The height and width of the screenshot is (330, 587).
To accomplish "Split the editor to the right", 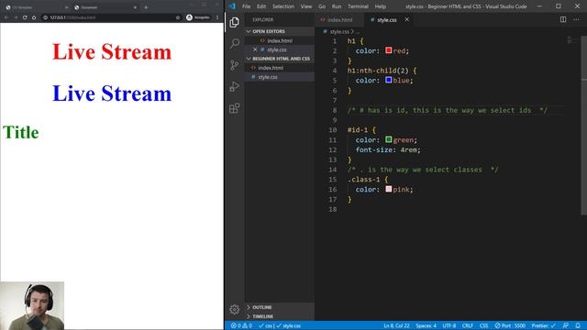I will click(563, 19).
